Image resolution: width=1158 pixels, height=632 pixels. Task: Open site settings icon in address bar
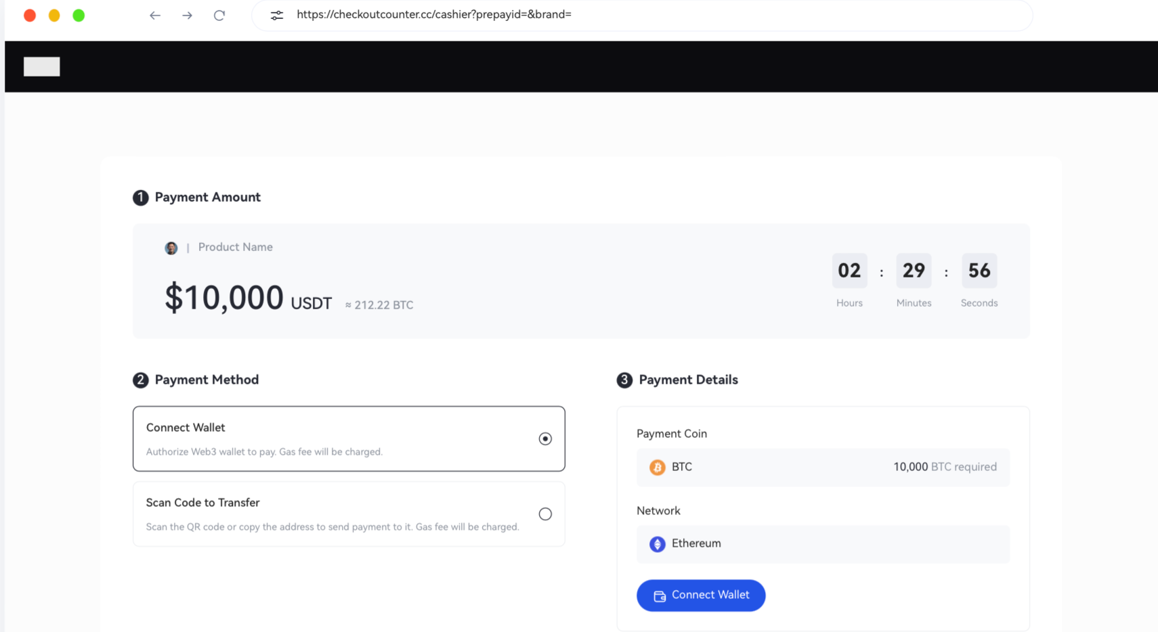point(277,16)
